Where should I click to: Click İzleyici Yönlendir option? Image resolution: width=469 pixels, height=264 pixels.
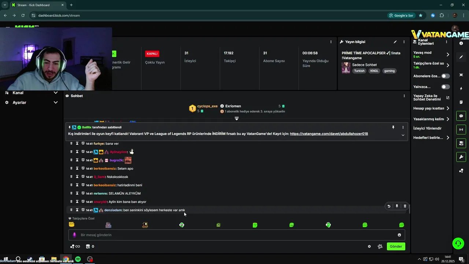pos(427,128)
